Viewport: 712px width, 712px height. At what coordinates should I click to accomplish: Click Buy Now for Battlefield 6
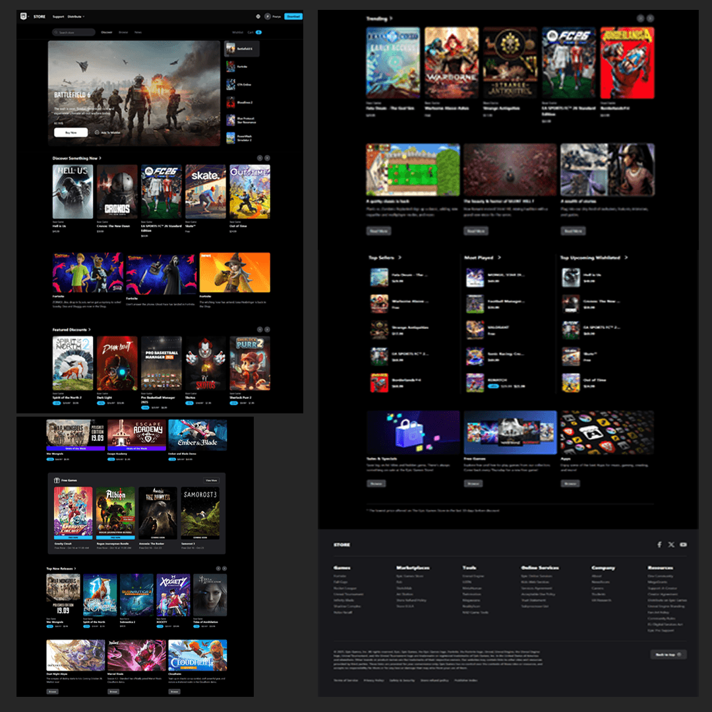point(71,132)
